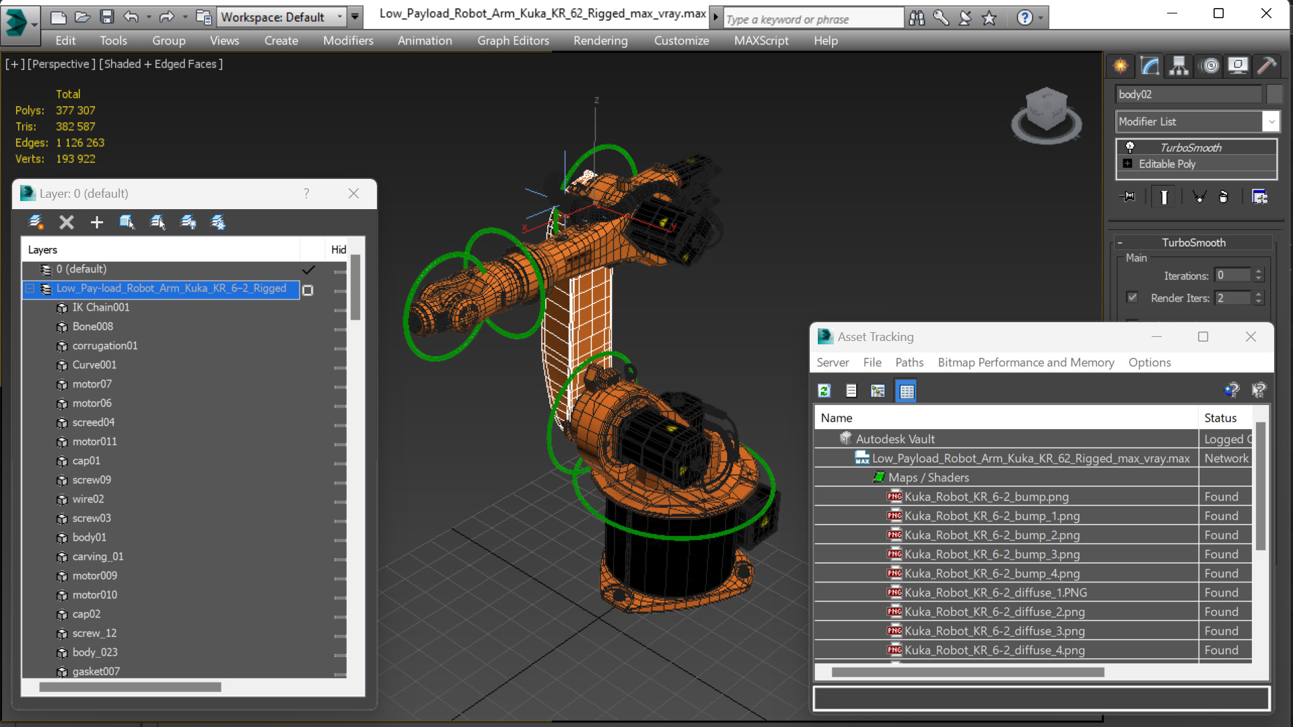Toggle hide dash for the Bone008 row
The height and width of the screenshot is (727, 1293).
tap(340, 330)
